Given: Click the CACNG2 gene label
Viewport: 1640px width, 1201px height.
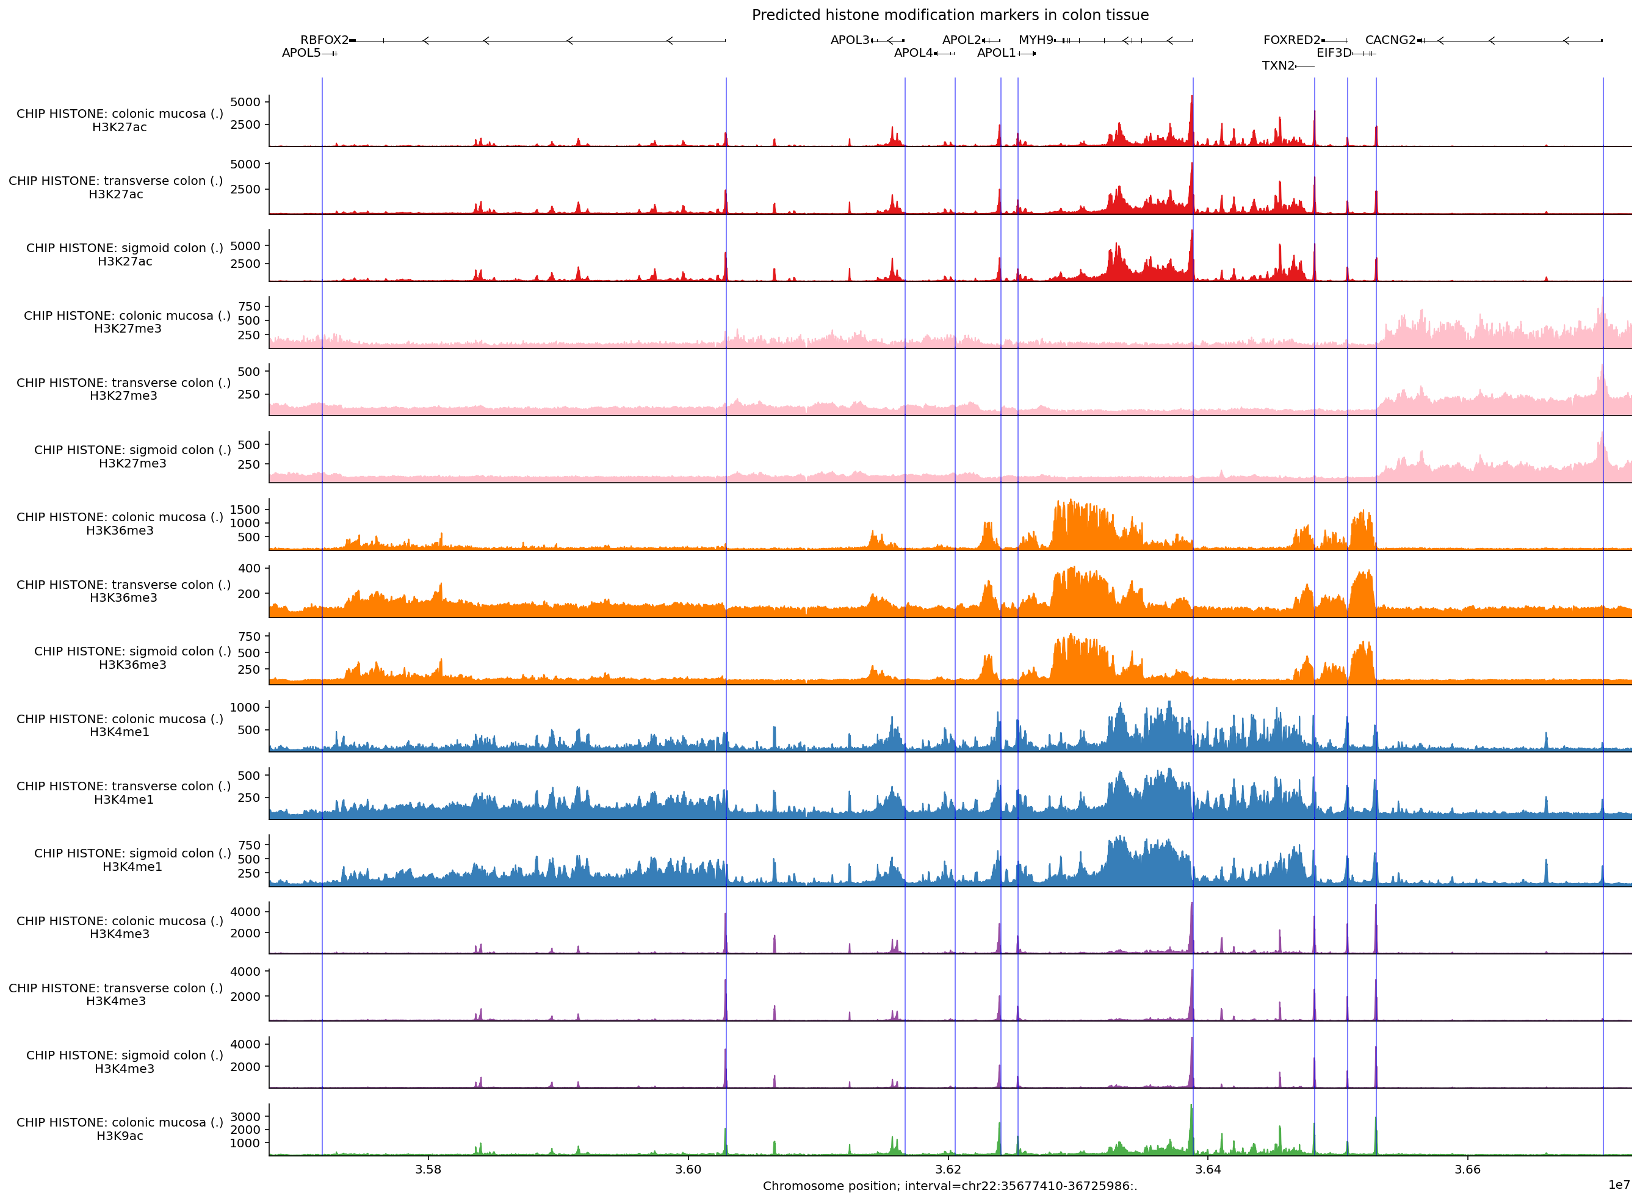Looking at the screenshot, I should 1390,40.
